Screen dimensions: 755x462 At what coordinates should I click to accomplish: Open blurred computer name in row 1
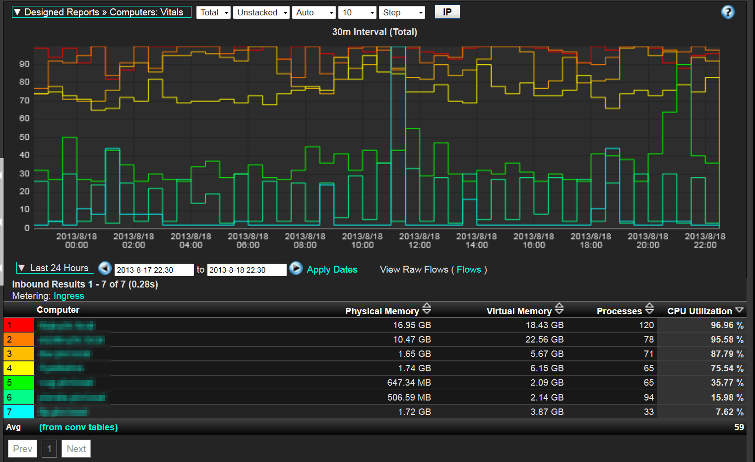coord(66,325)
